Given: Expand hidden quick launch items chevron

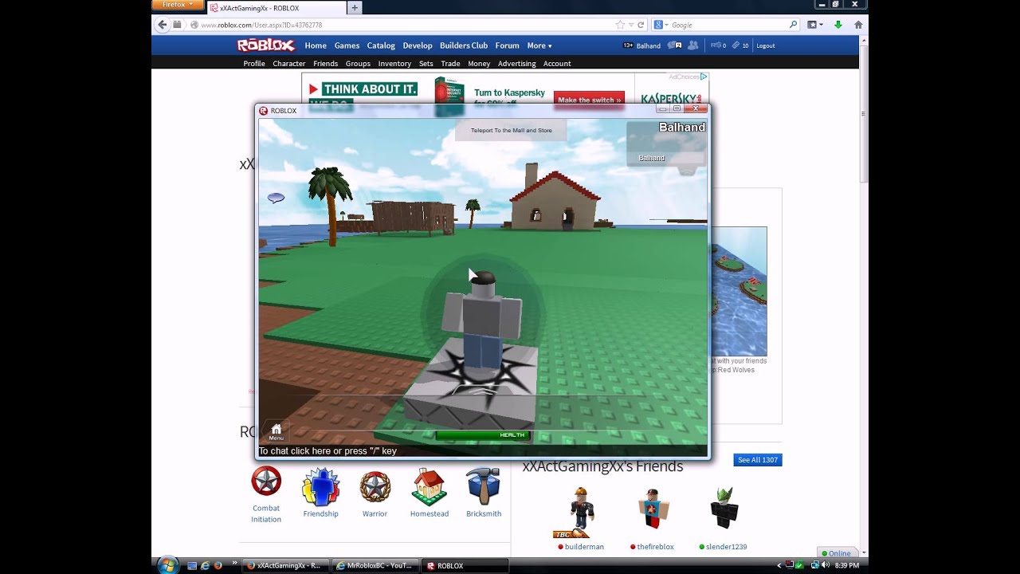Looking at the screenshot, I should [x=234, y=563].
